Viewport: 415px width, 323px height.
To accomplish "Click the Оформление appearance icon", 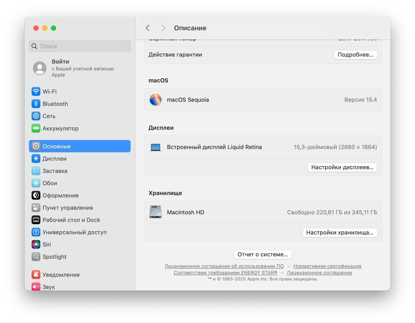I will tap(36, 196).
